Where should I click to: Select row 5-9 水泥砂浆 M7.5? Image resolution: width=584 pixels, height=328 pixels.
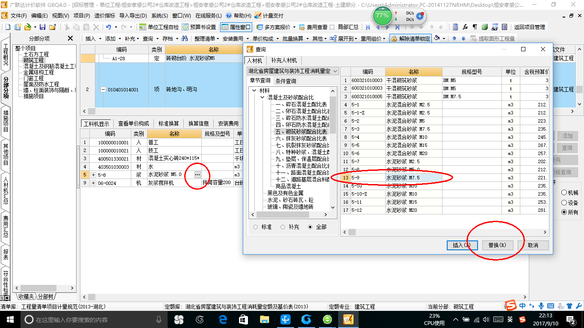[445, 178]
